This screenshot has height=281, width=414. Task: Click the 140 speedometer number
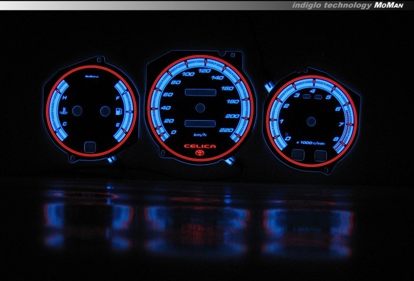pyautogui.click(x=217, y=78)
